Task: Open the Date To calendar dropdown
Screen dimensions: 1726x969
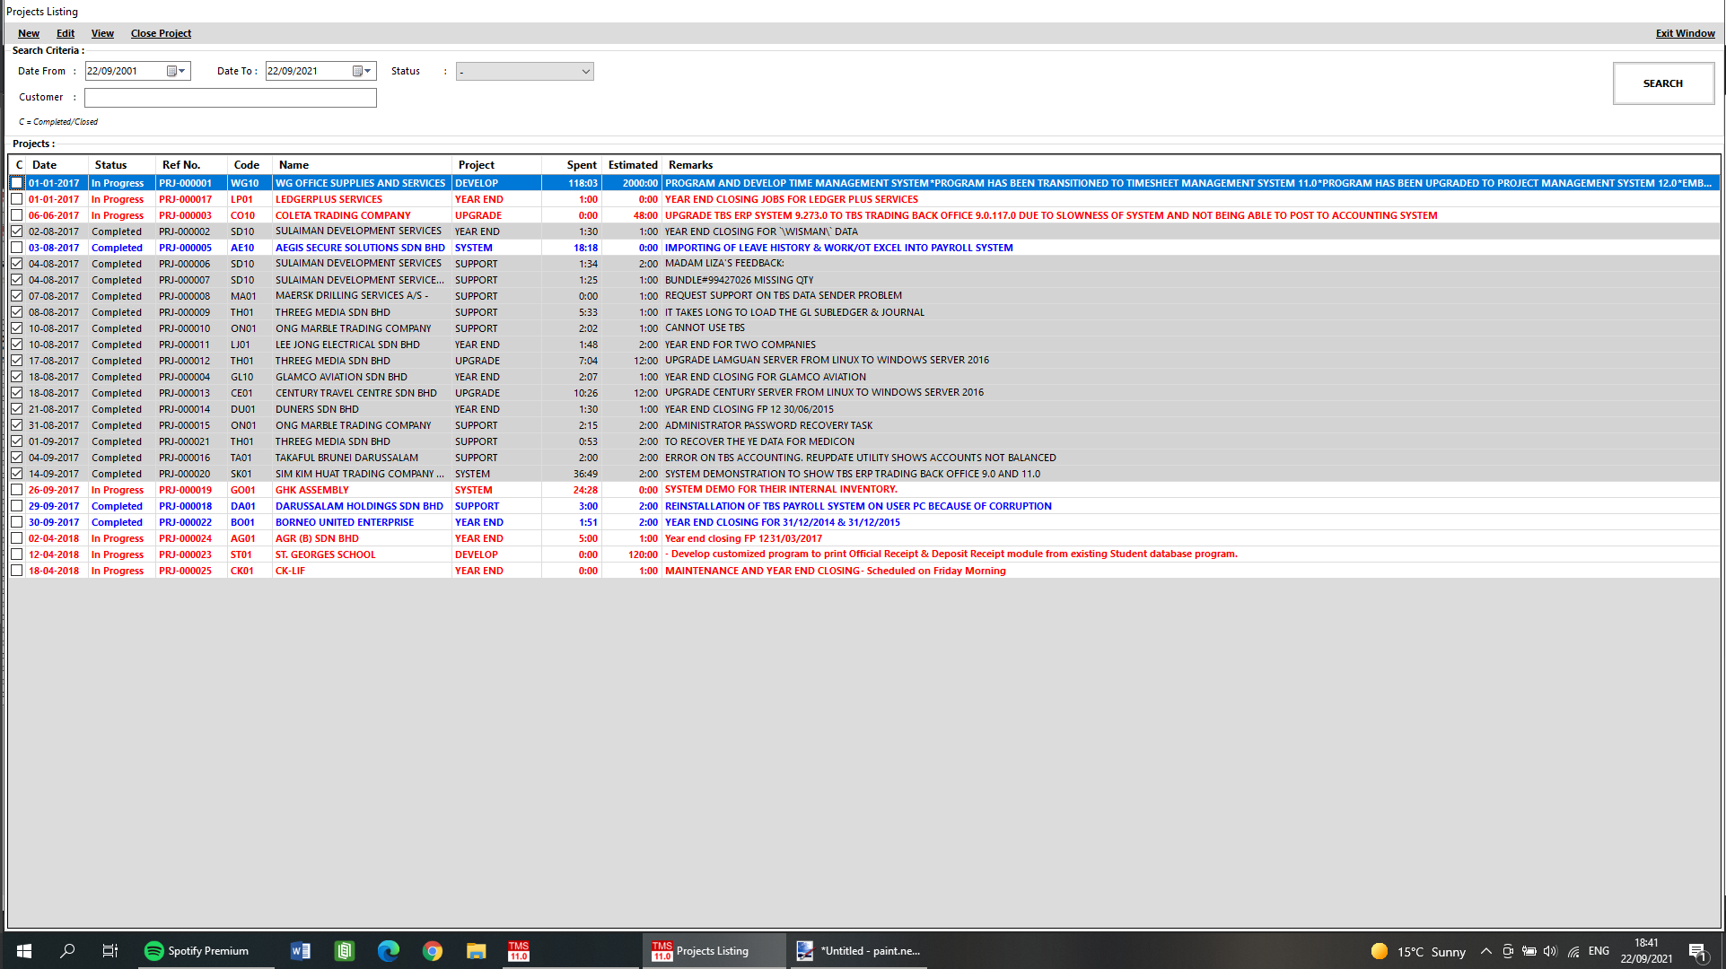Action: (x=363, y=71)
